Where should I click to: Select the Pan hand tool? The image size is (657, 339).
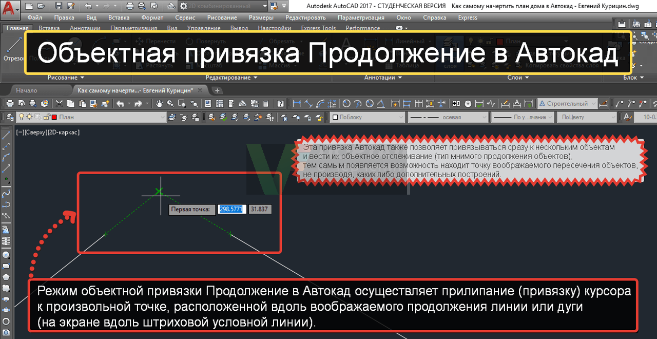(x=159, y=103)
